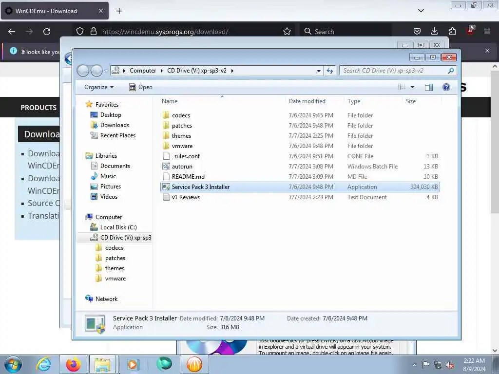The image size is (499, 374).
Task: Click CD Drive (V:) xp-sp3-v2 breadcrumb
Action: pyautogui.click(x=197, y=71)
